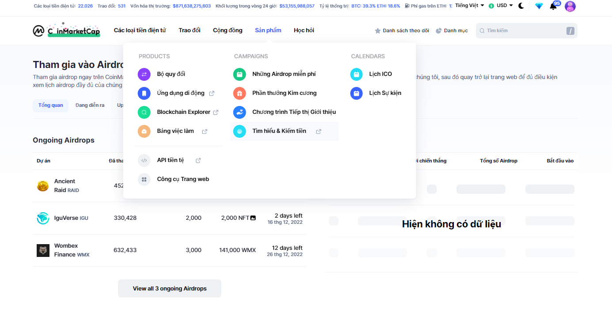Click the 22.026 cryptocurrencies count
The height and width of the screenshot is (313, 612).
(x=85, y=6)
